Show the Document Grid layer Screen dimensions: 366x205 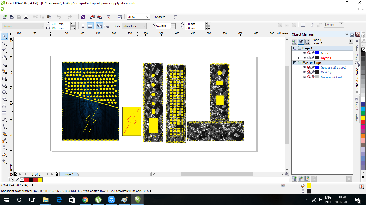point(304,77)
